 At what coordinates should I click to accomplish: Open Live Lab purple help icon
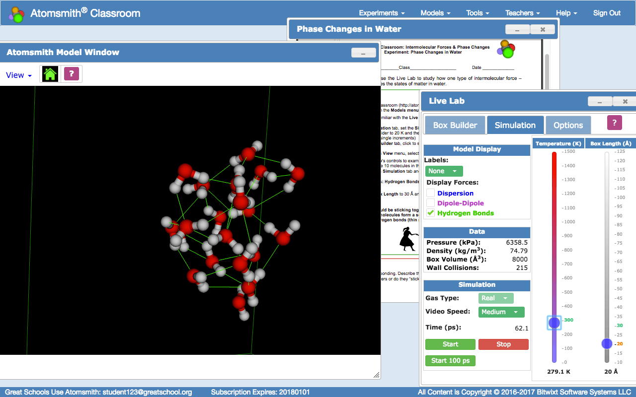tap(615, 123)
